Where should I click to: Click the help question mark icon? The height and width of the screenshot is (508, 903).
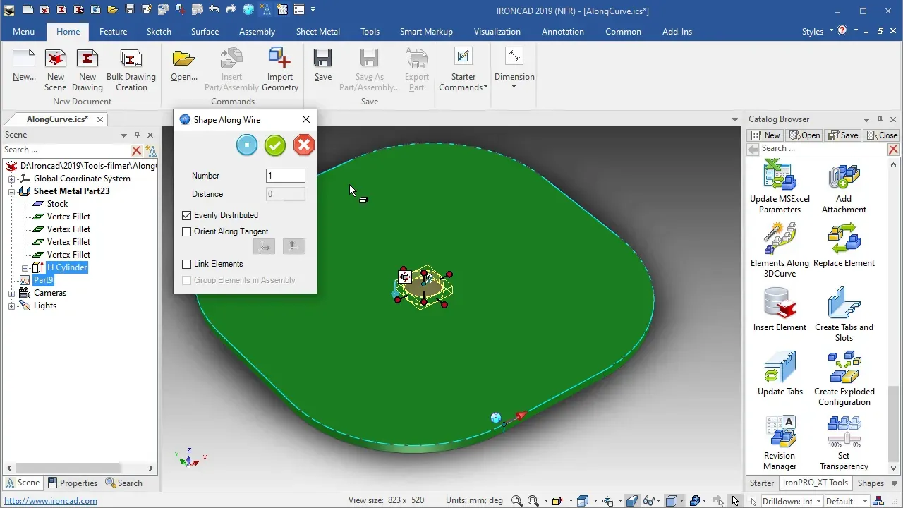pos(842,31)
